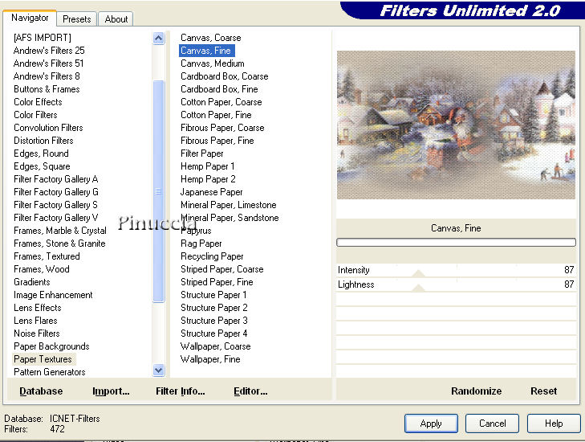This screenshot has height=442, width=585.
Task: Pick the Color Filters category
Action: 35,115
